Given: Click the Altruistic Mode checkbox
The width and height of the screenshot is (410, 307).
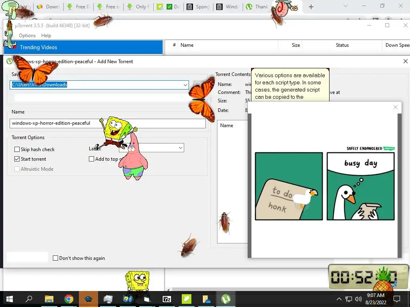Looking at the screenshot, I should (x=17, y=169).
